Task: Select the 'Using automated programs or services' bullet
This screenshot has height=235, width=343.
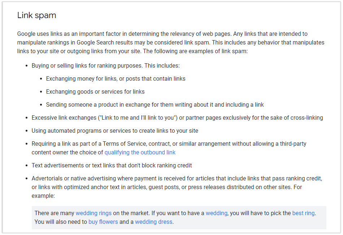Action: (x=115, y=131)
